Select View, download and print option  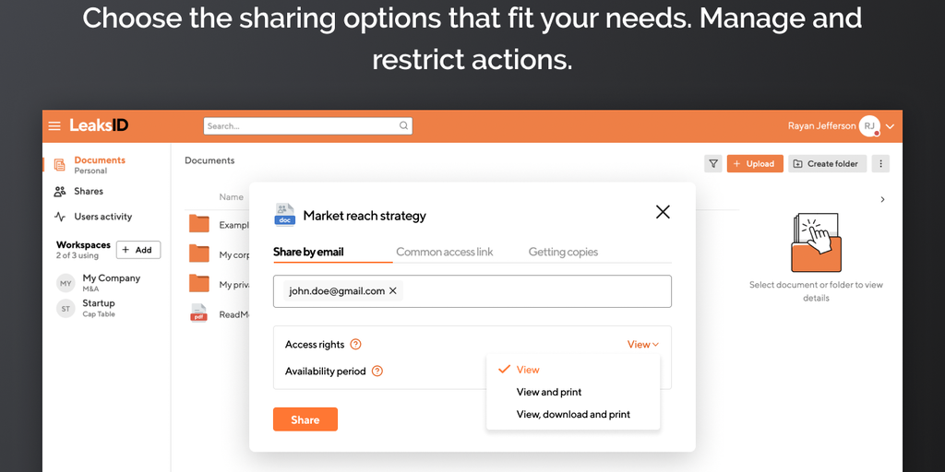click(573, 415)
